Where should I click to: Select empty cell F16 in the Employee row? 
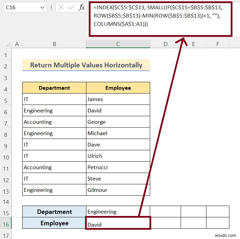pyautogui.click(x=218, y=223)
